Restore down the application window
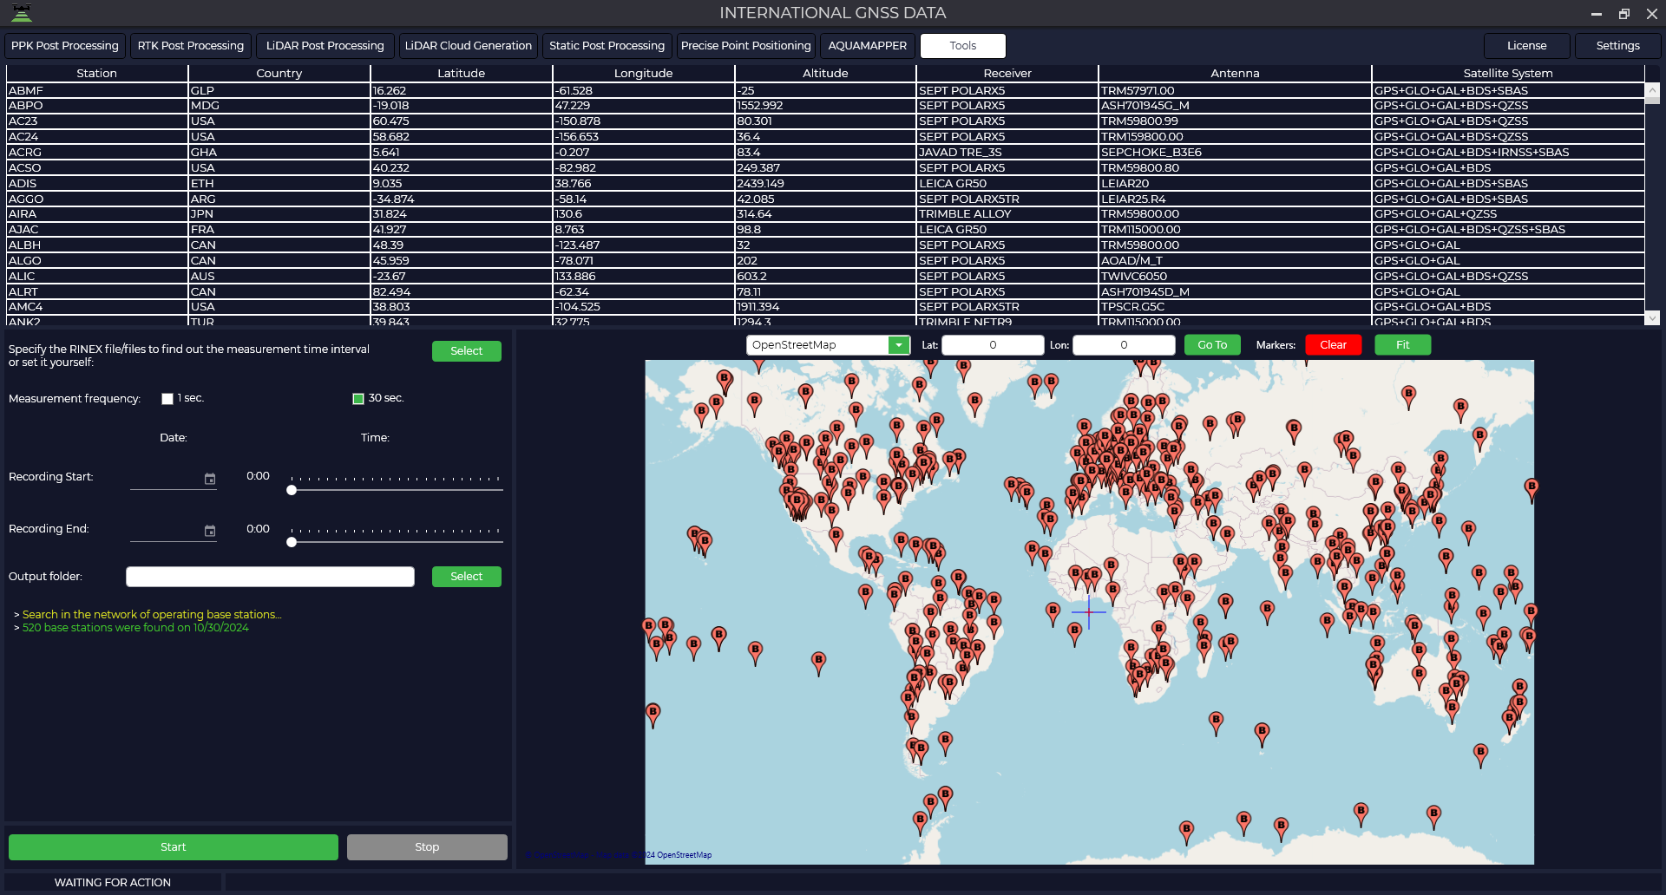Screen dimensions: 1666x895 [x=1624, y=14]
